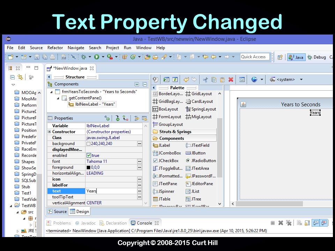Click the Print icon in main toolbar
Viewport: 335px width, 251px height.
click(x=52, y=57)
